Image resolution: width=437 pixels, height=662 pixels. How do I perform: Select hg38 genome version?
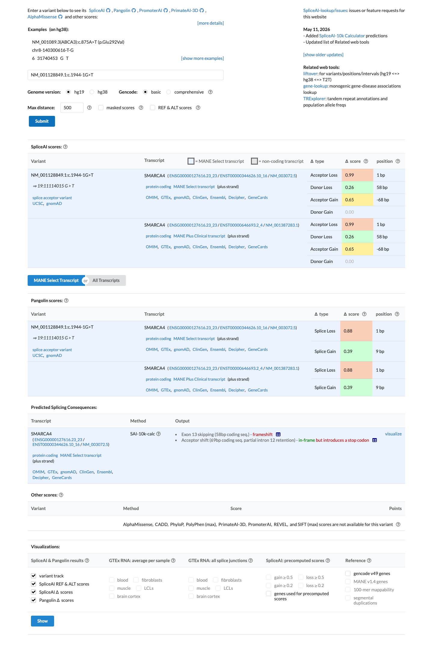[92, 92]
